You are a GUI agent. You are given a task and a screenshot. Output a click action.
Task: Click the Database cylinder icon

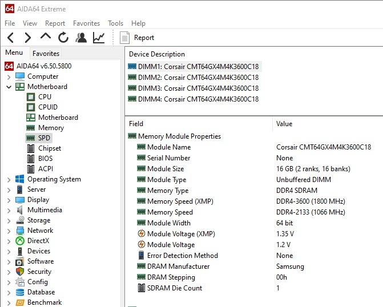(20, 292)
